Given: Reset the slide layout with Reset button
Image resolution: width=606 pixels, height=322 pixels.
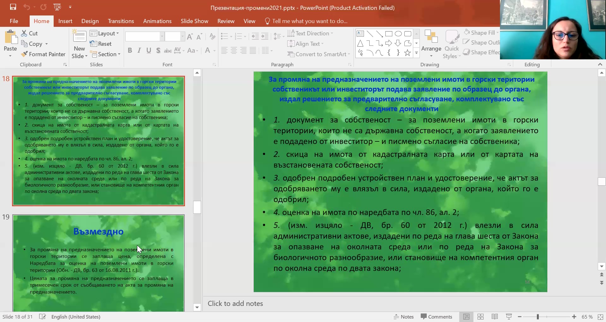Looking at the screenshot, I should click(x=101, y=44).
